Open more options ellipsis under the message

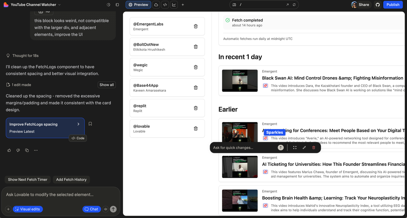point(36,150)
